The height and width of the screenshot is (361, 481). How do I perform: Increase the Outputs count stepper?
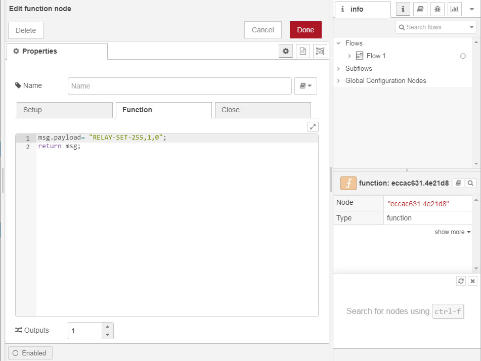point(107,327)
